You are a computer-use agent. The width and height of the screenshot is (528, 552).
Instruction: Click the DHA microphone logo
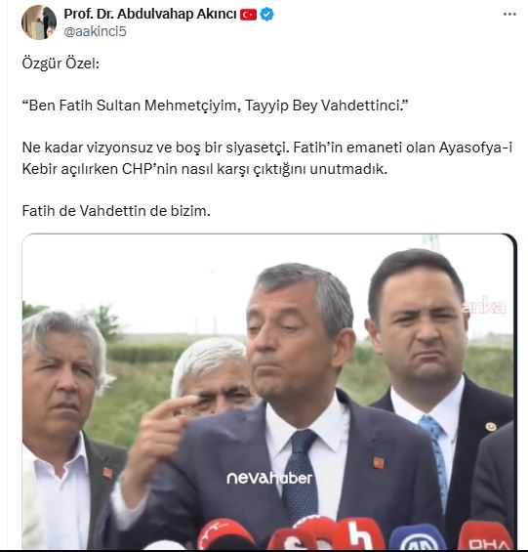(488, 537)
